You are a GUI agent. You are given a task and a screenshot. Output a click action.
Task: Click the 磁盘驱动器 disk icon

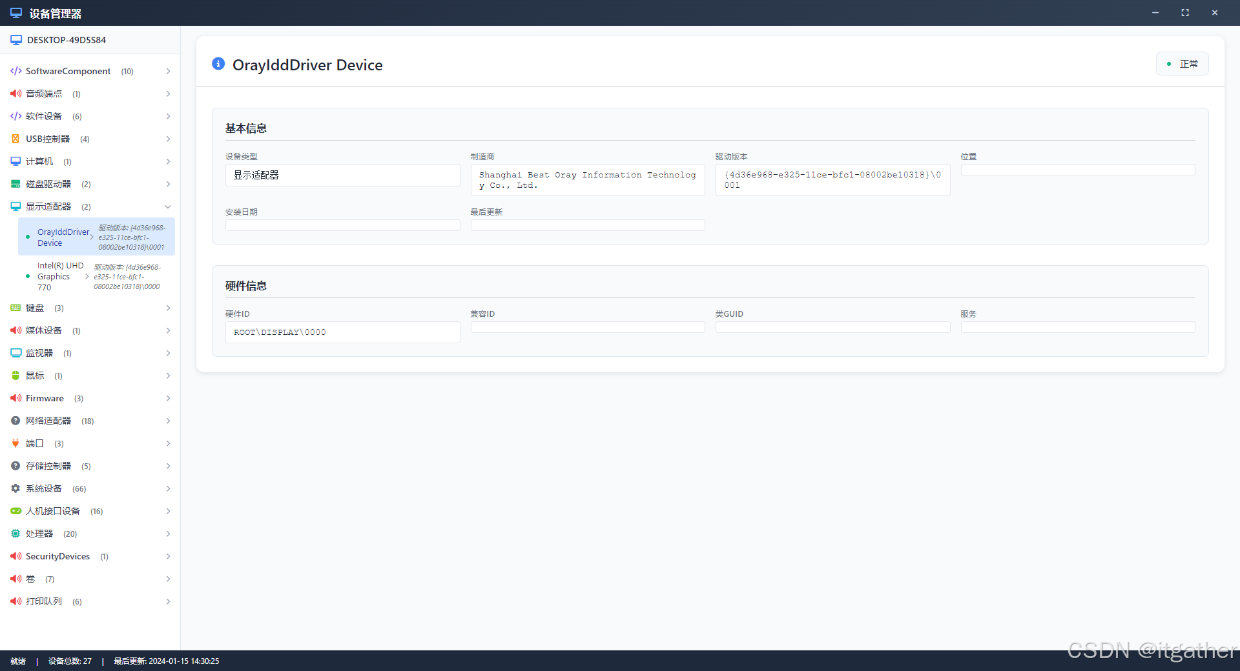coord(15,184)
